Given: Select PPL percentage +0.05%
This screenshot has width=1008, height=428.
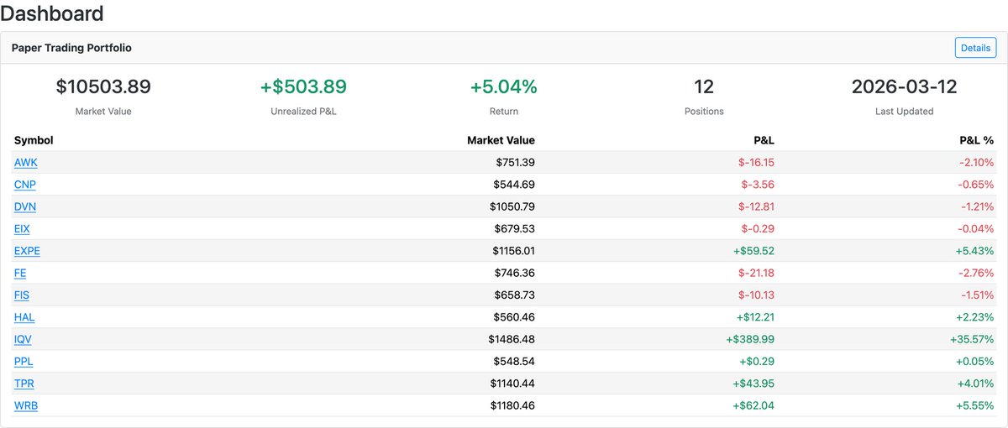Looking at the screenshot, I should pyautogui.click(x=975, y=362).
